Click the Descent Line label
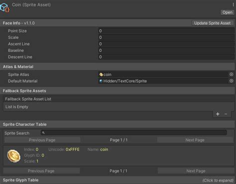This screenshot has height=184, width=236. (20, 57)
